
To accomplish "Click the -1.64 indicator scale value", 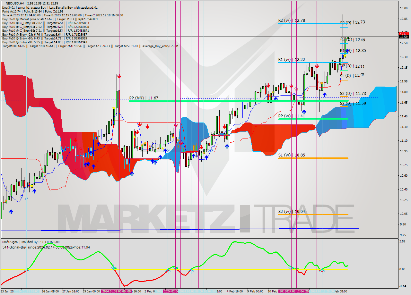I will [403, 286].
